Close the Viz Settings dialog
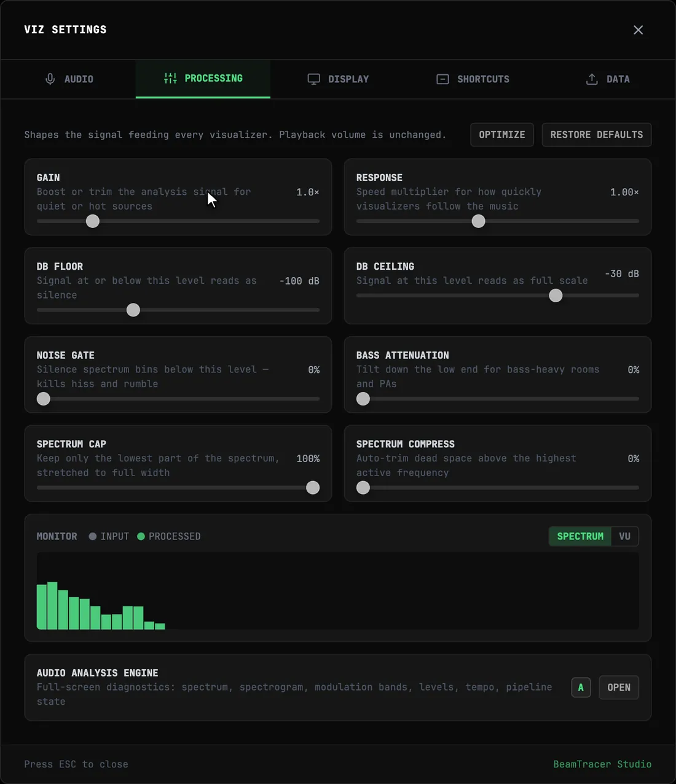Image resolution: width=676 pixels, height=784 pixels. click(638, 29)
